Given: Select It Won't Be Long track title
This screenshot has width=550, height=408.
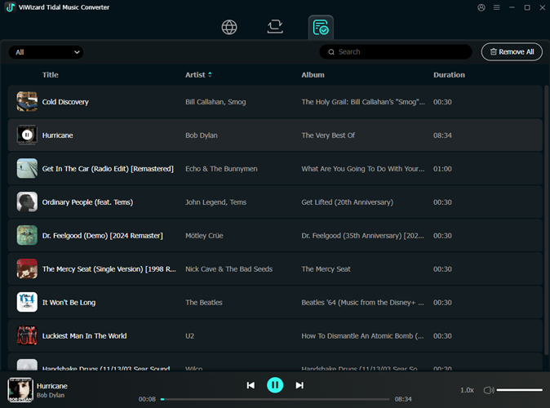Looking at the screenshot, I should pos(69,303).
